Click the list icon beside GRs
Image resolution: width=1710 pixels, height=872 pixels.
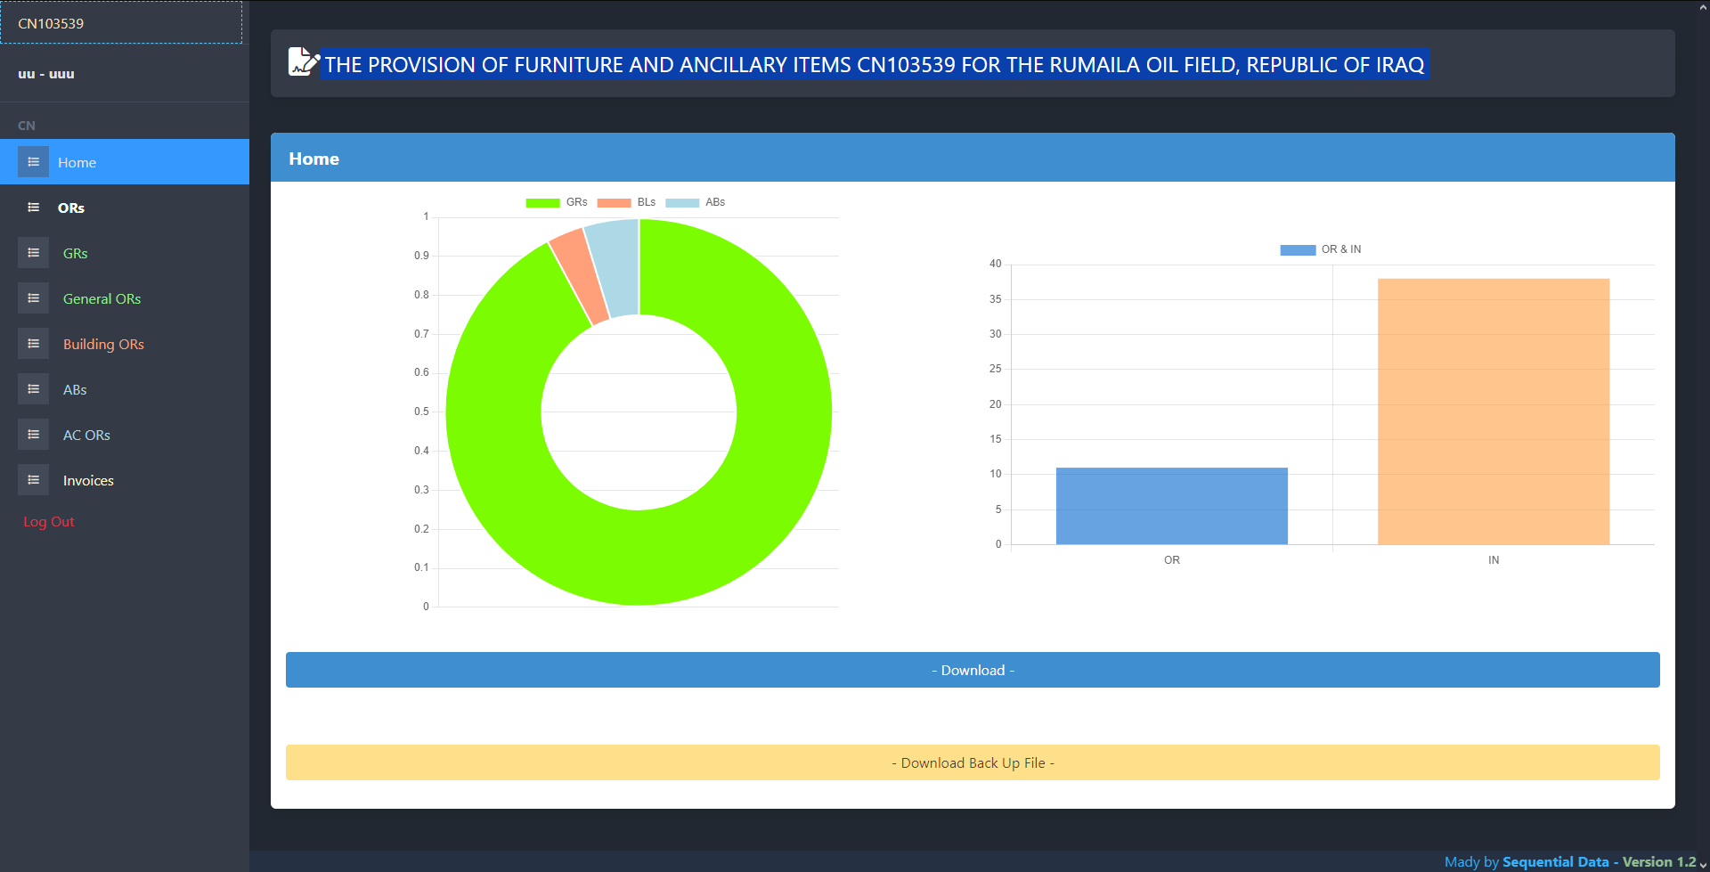pos(33,253)
